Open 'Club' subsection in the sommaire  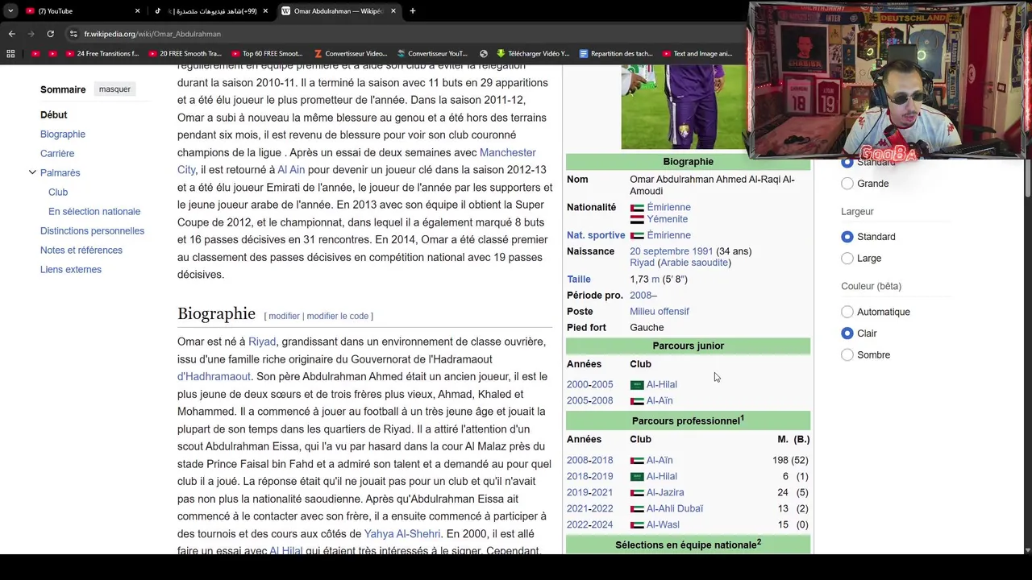click(x=58, y=193)
